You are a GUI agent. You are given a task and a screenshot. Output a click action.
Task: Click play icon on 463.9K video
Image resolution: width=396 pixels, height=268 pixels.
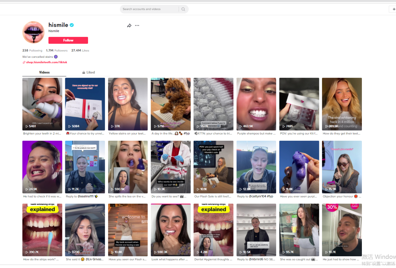point(241,126)
